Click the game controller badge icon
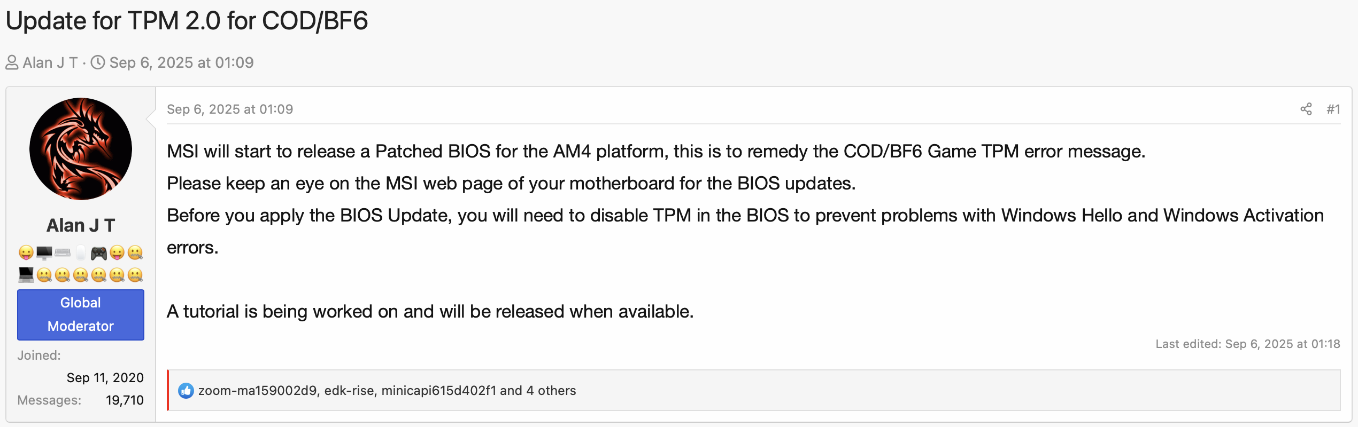The height and width of the screenshot is (427, 1358). (x=99, y=253)
